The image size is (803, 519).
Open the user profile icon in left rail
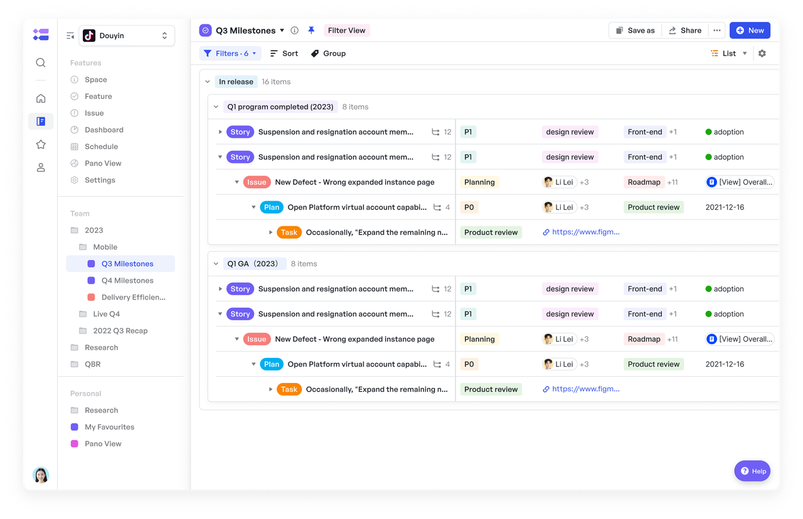(40, 167)
